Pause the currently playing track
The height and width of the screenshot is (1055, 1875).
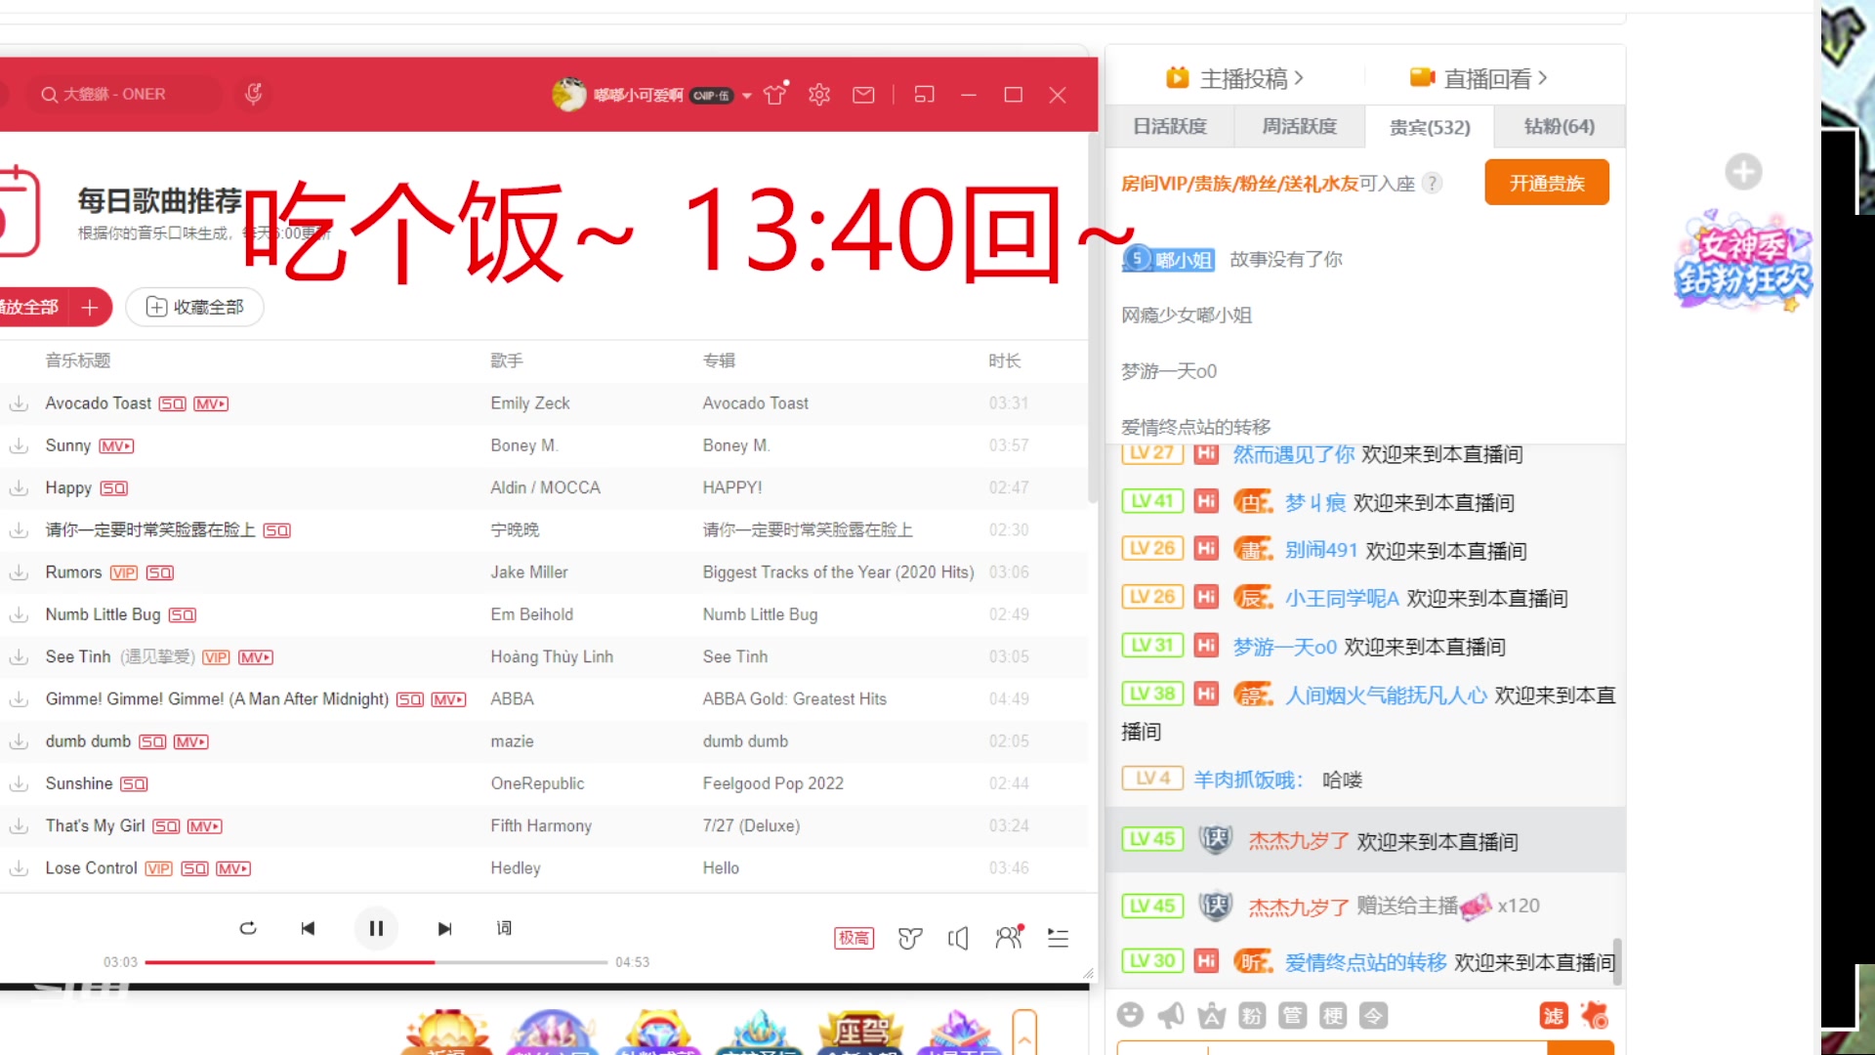pos(376,927)
